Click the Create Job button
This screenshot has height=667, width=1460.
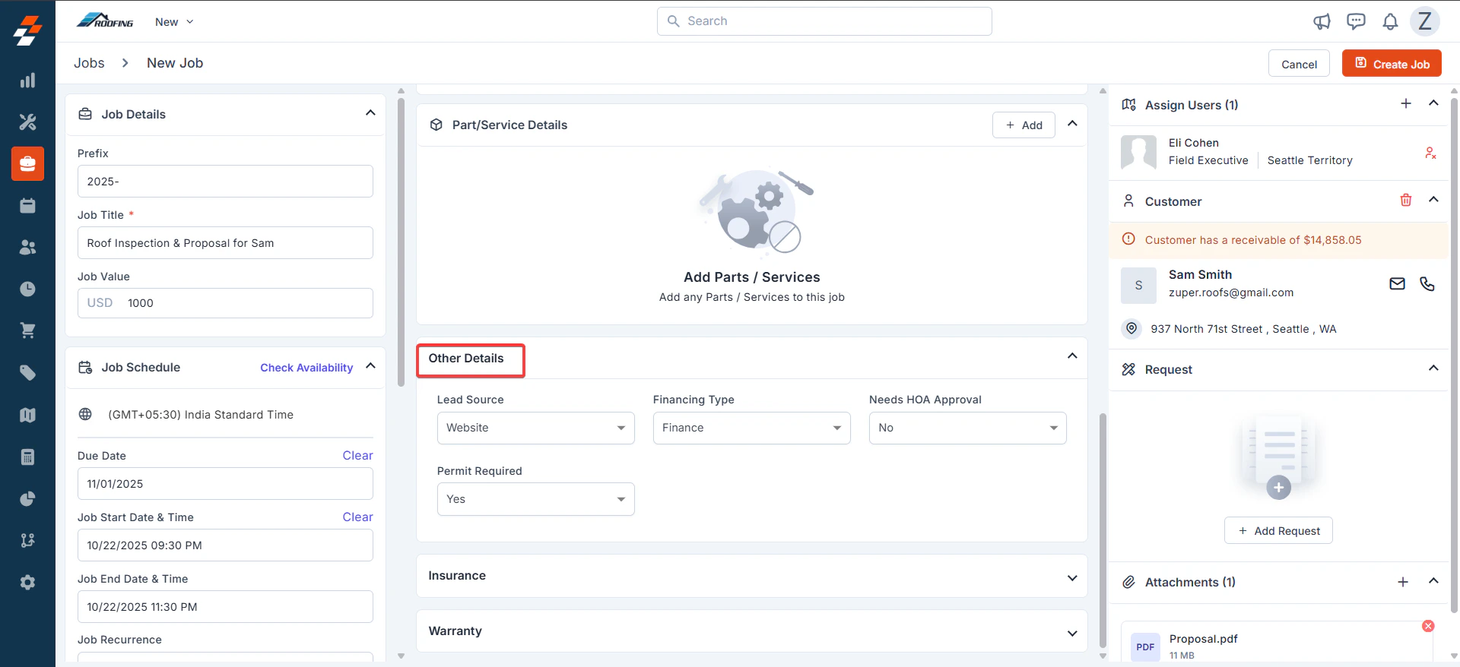pyautogui.click(x=1392, y=63)
